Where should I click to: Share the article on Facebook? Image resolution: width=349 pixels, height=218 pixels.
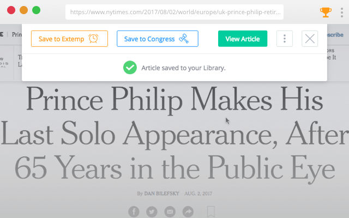point(134,211)
